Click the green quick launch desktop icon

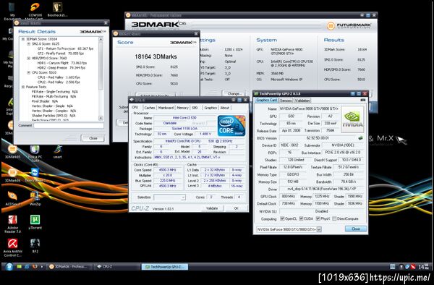(19, 266)
